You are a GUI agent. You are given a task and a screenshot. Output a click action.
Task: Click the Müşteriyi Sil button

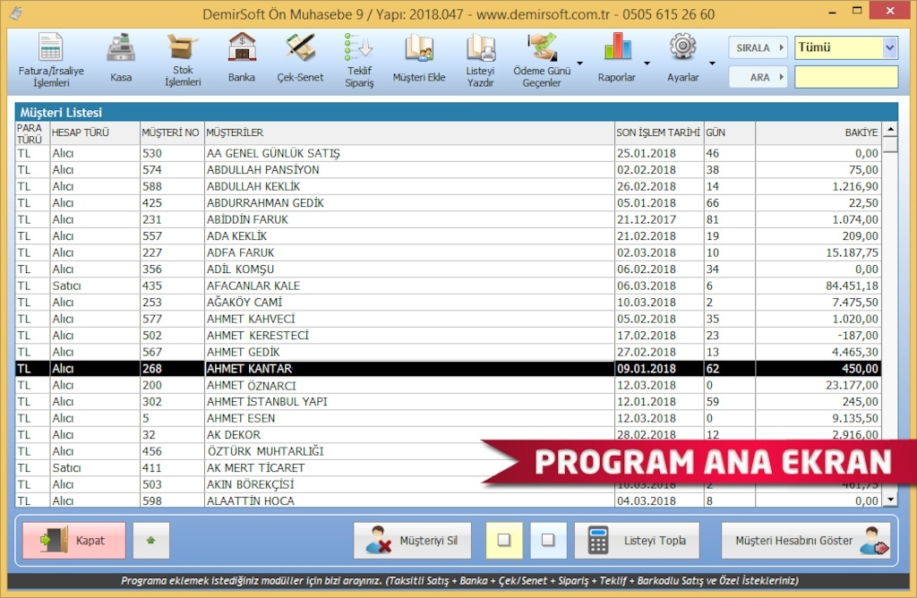pyautogui.click(x=412, y=540)
